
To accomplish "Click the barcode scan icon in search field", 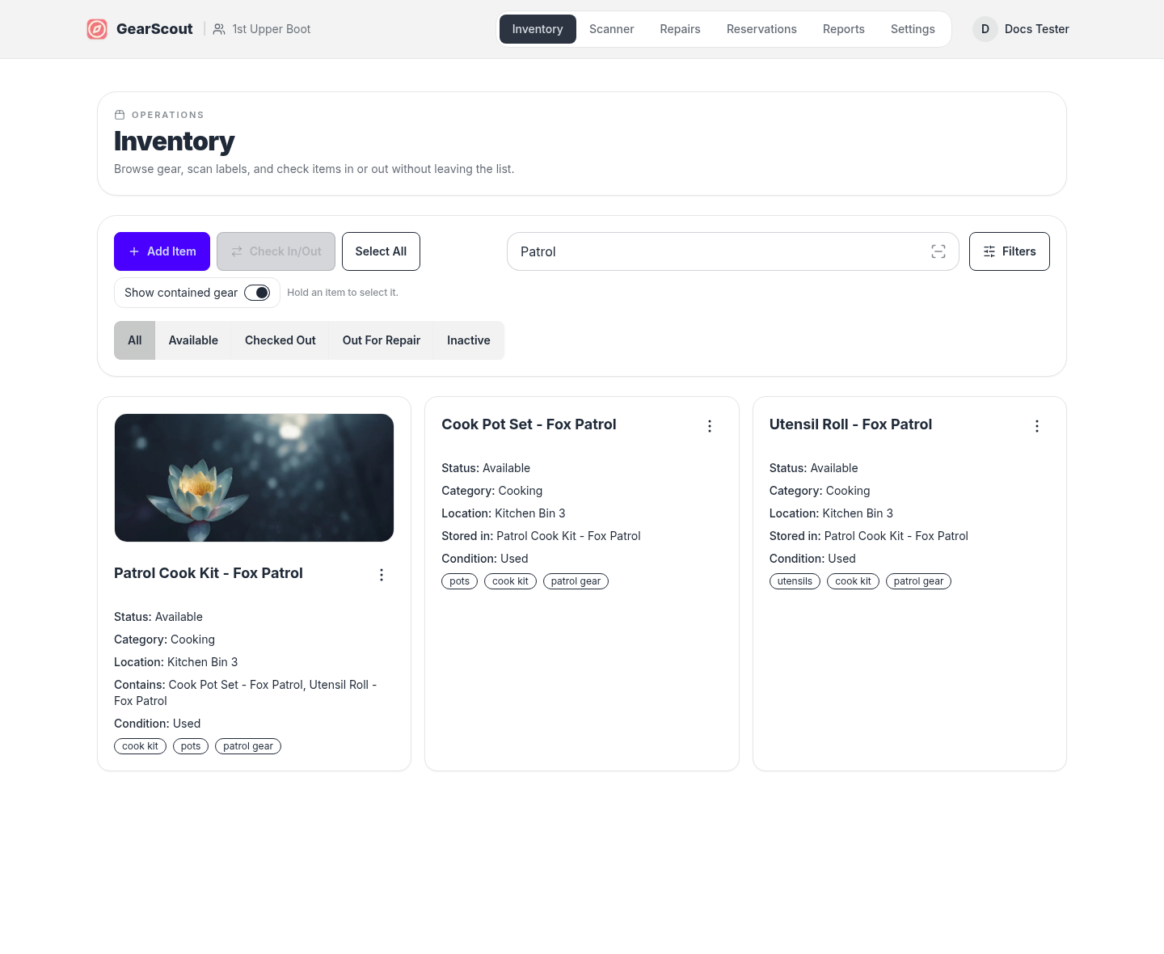I will pos(938,251).
